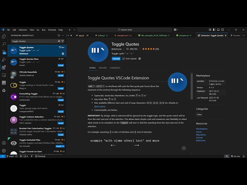Open the Terminal menu
This screenshot has height=185, width=247.
(x=52, y=30)
